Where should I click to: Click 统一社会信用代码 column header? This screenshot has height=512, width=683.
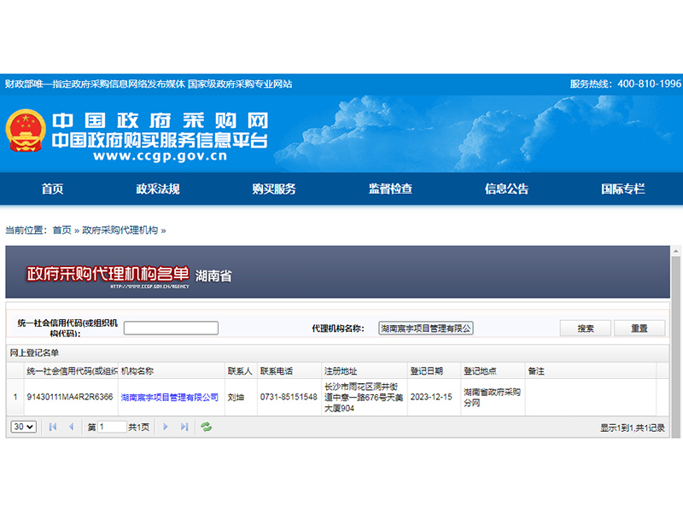[71, 371]
